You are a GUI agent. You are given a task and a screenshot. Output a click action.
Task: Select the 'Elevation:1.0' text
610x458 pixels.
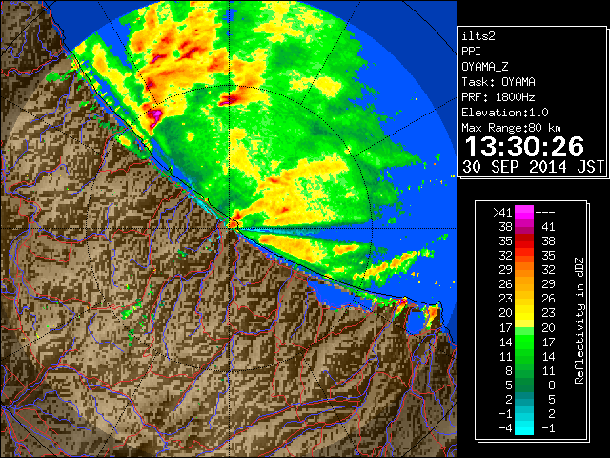pos(505,113)
